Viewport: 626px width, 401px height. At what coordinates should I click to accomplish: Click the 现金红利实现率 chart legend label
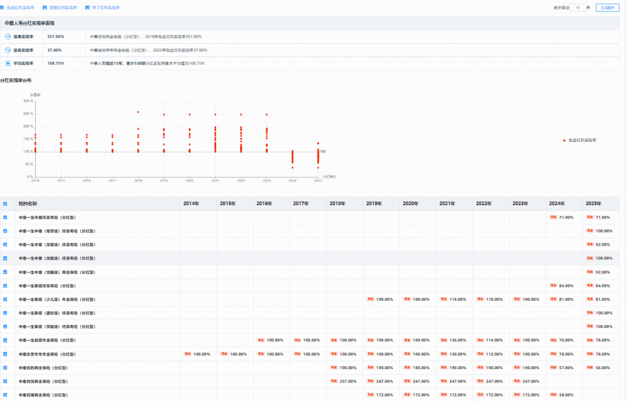[x=582, y=140]
